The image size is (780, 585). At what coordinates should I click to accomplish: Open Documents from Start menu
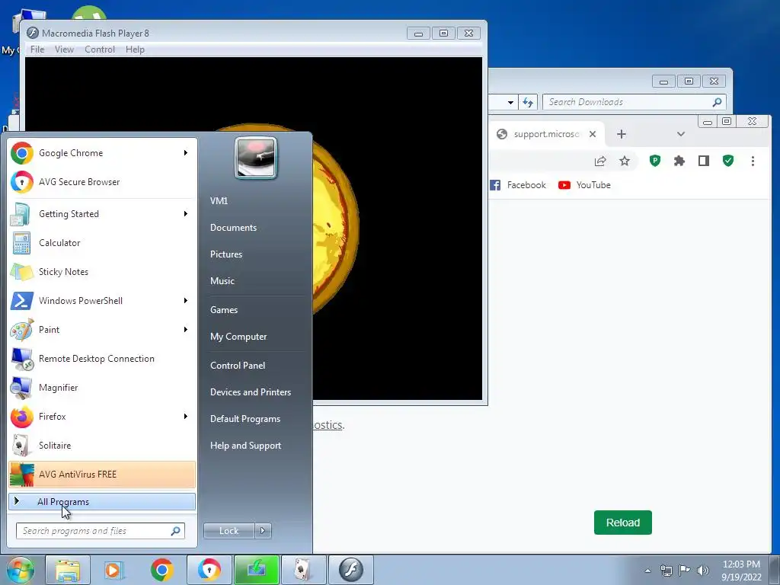pyautogui.click(x=233, y=228)
